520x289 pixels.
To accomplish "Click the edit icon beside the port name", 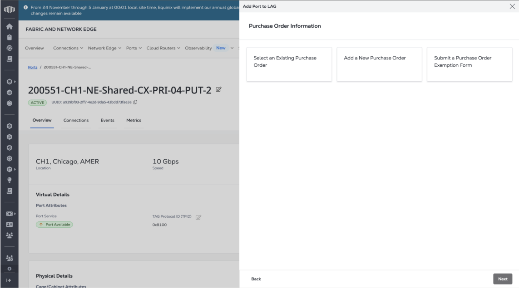I will (x=218, y=90).
